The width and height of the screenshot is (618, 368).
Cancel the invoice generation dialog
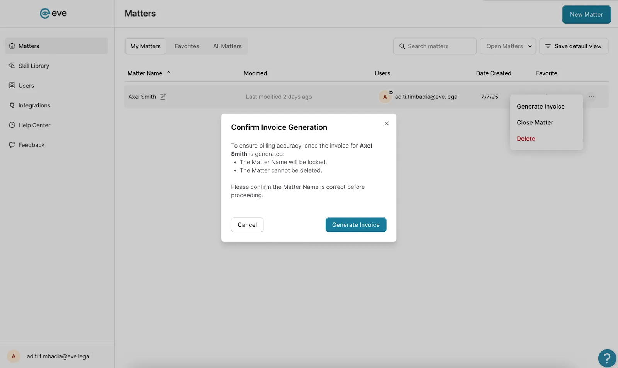coord(247,224)
